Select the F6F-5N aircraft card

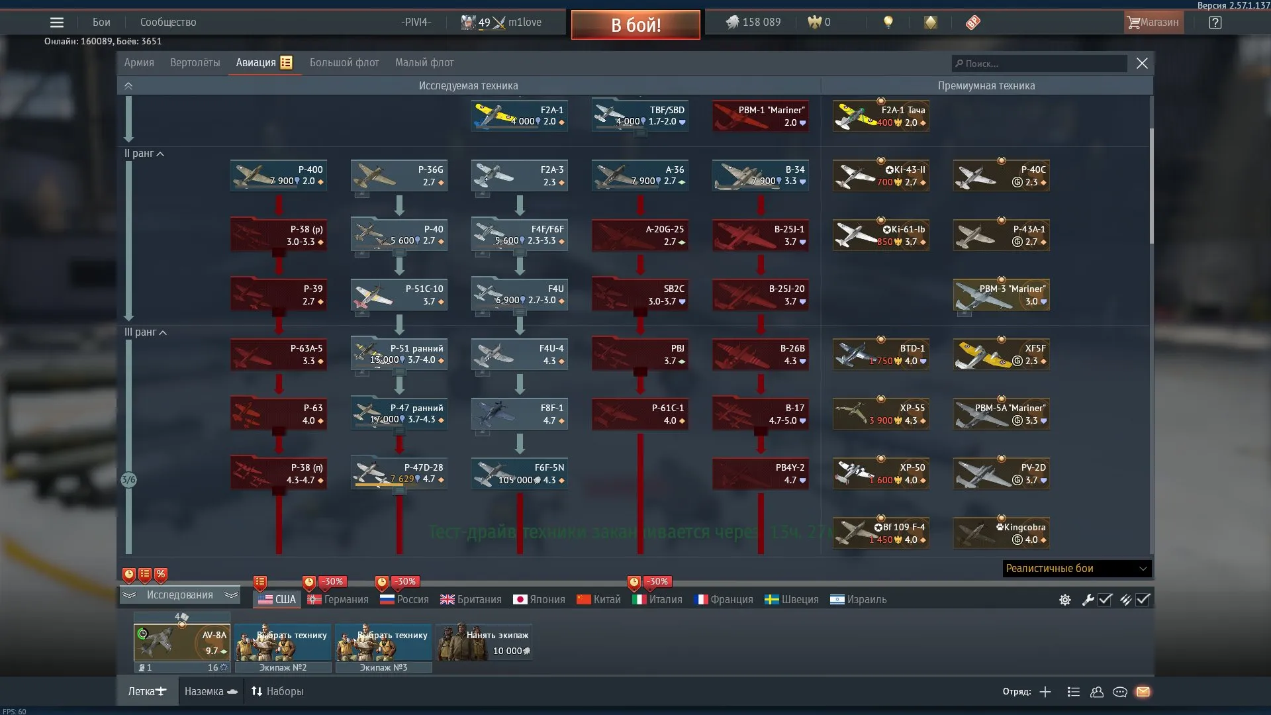(x=520, y=473)
